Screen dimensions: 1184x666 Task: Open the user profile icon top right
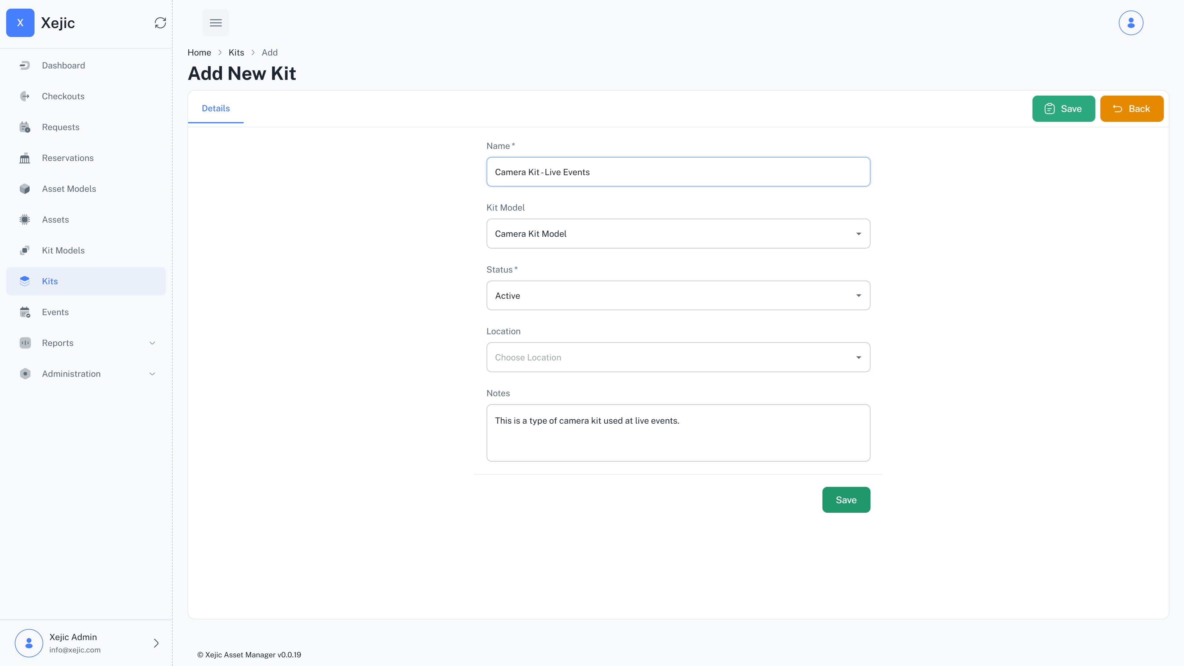1131,23
